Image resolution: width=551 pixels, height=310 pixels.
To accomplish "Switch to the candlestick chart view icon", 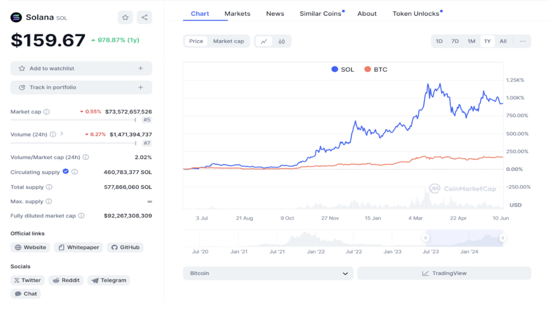I will coord(281,41).
